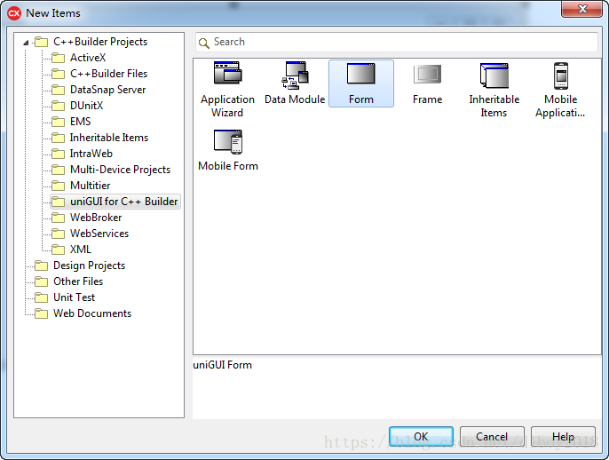Select Multi-Device Projects category
609x460 pixels.
point(120,170)
